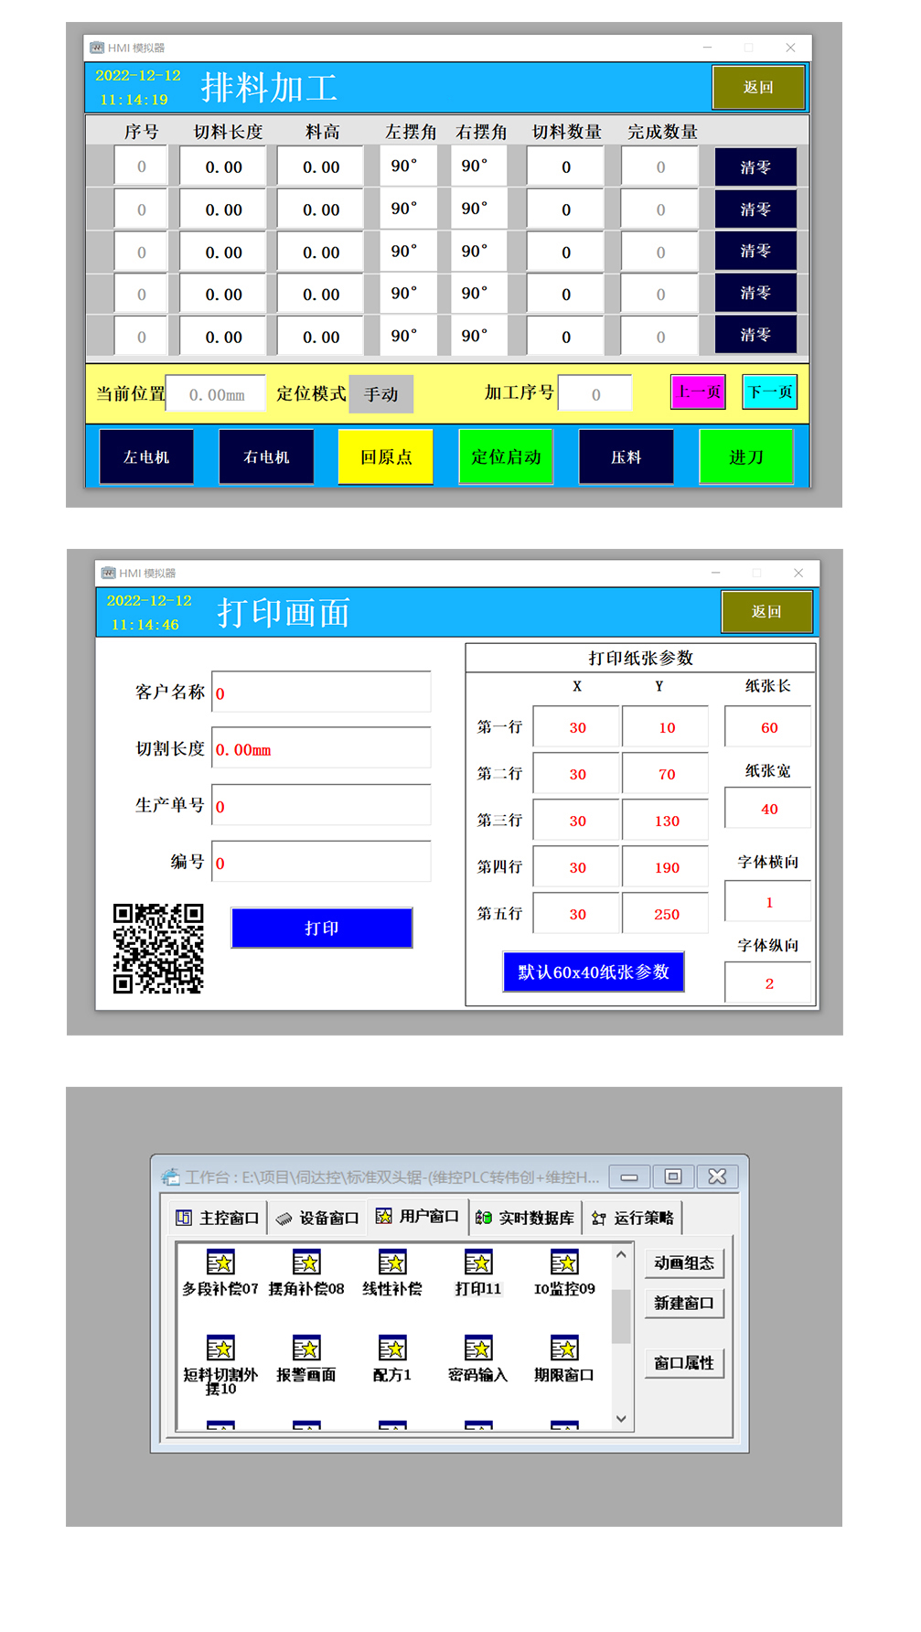This screenshot has width=921, height=1632.
Task: Select the 摆角补偿08 window icon
Action: [x=306, y=1263]
